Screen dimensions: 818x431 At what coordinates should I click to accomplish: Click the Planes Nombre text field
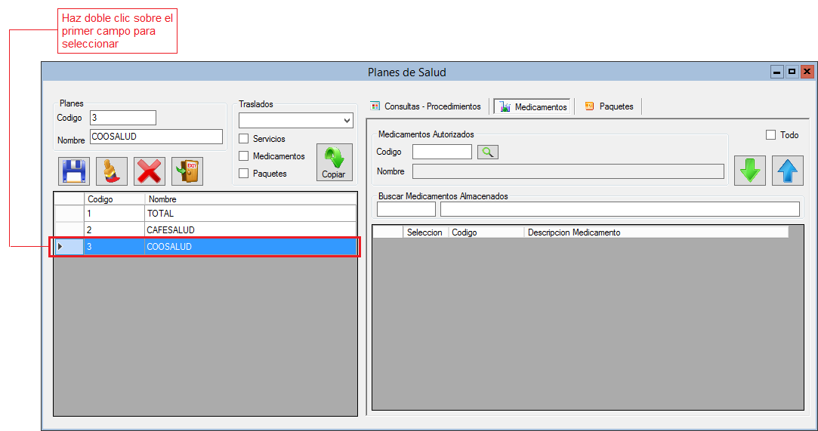click(x=156, y=137)
